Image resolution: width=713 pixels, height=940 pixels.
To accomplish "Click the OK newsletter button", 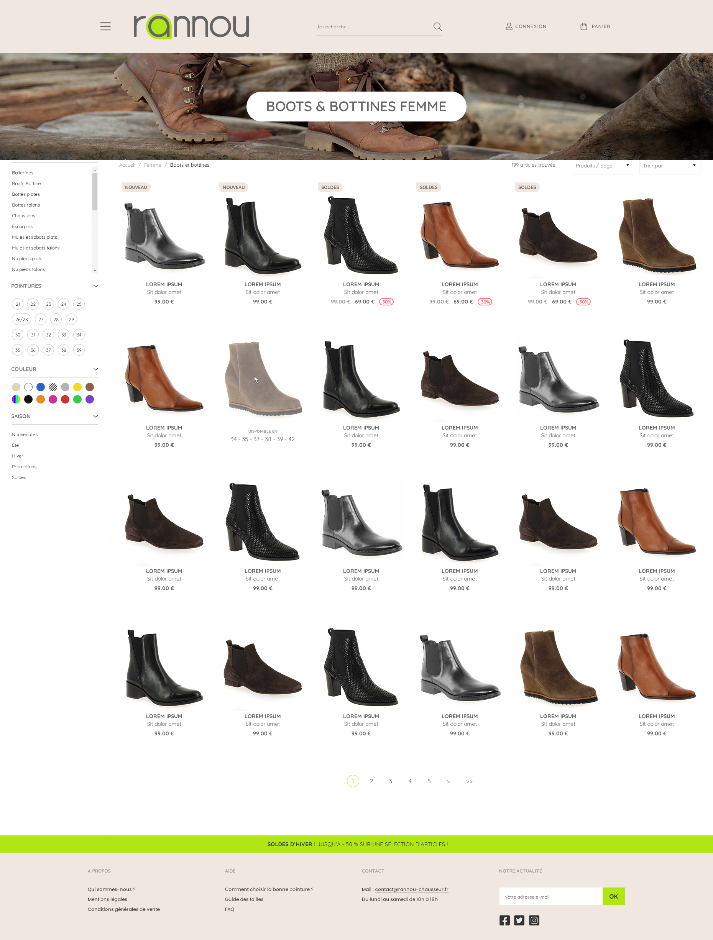I will click(x=613, y=897).
